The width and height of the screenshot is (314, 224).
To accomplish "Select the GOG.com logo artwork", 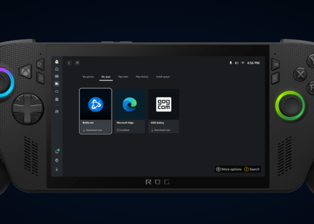I will [164, 104].
